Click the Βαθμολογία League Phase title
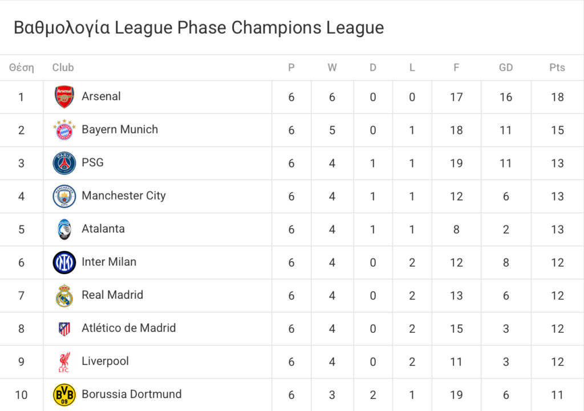This screenshot has height=411, width=584. coord(198,27)
